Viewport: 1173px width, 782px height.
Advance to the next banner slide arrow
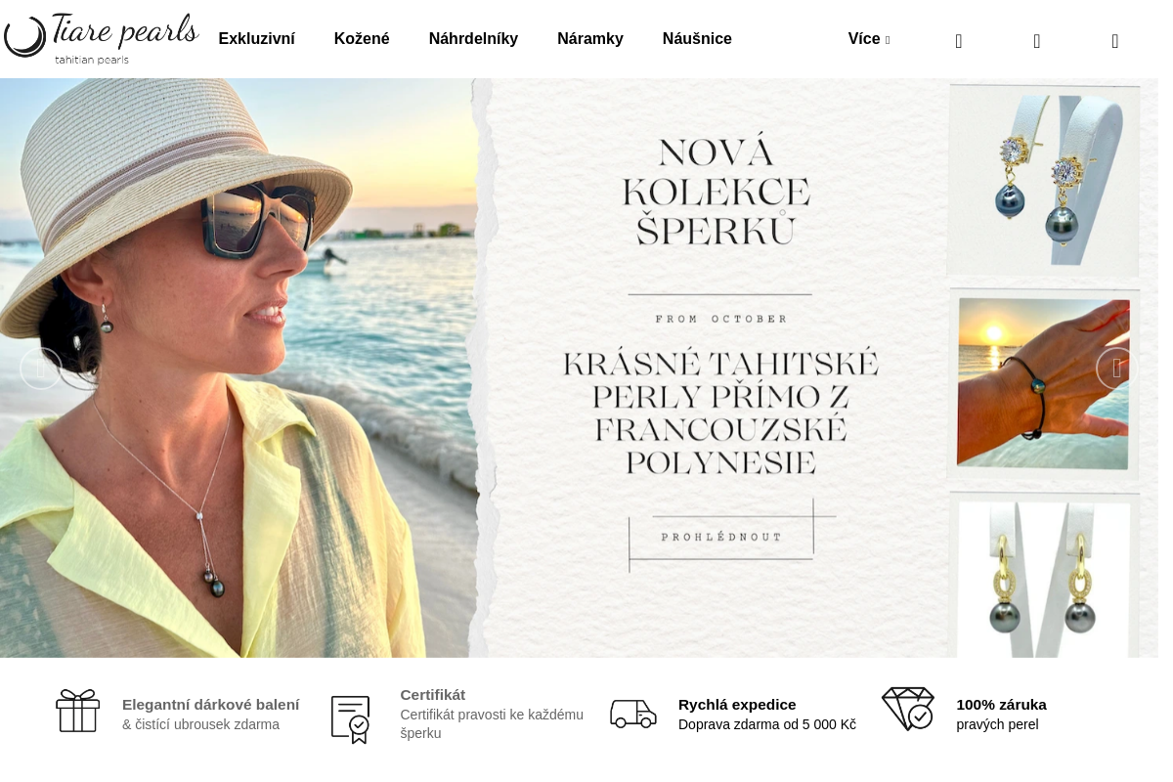click(1116, 369)
